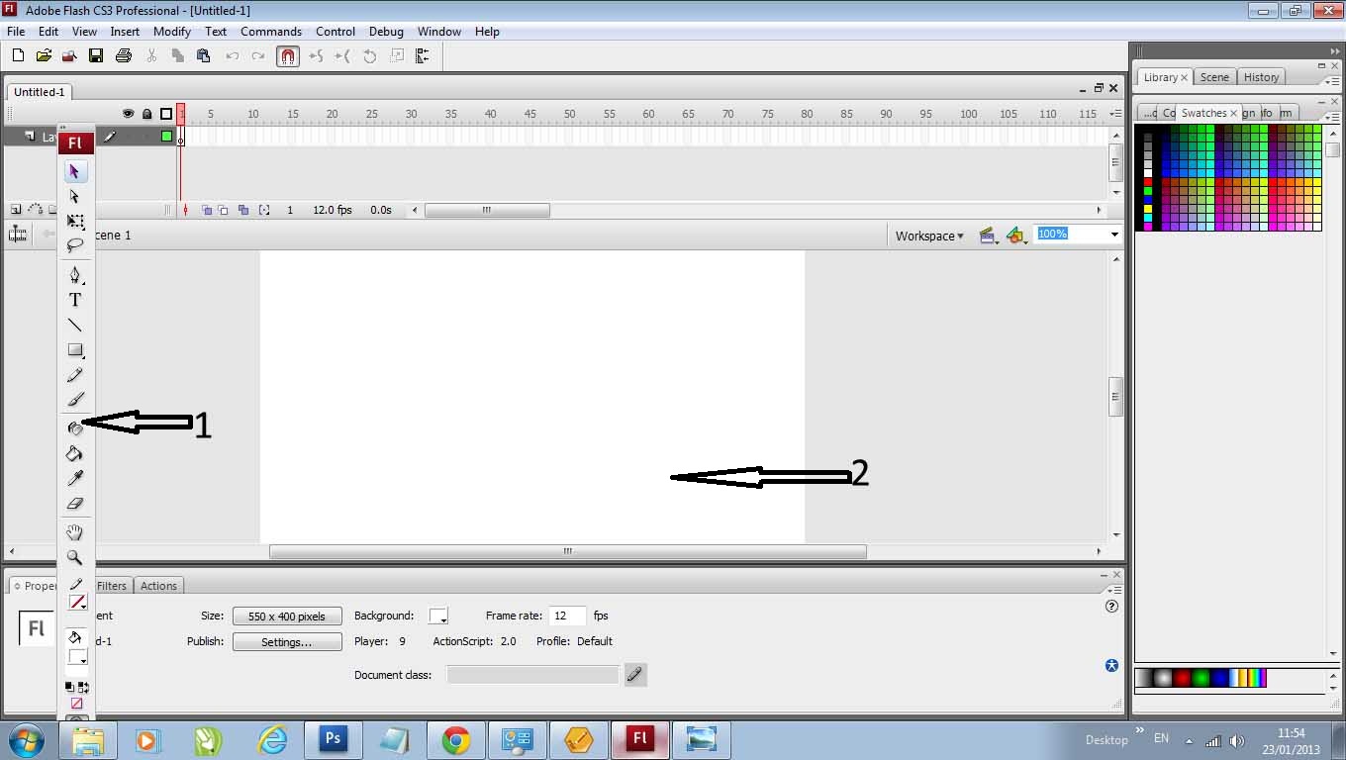Toggle lock all layers padlock icon
The image size is (1346, 760).
[x=147, y=114]
